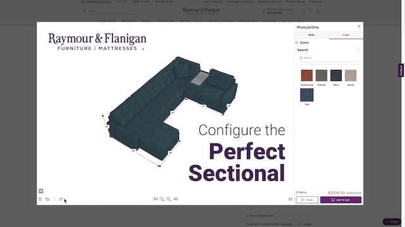Screen dimensions: 405x227
Task: Go back using the Color arrow icon
Action: (x=297, y=42)
